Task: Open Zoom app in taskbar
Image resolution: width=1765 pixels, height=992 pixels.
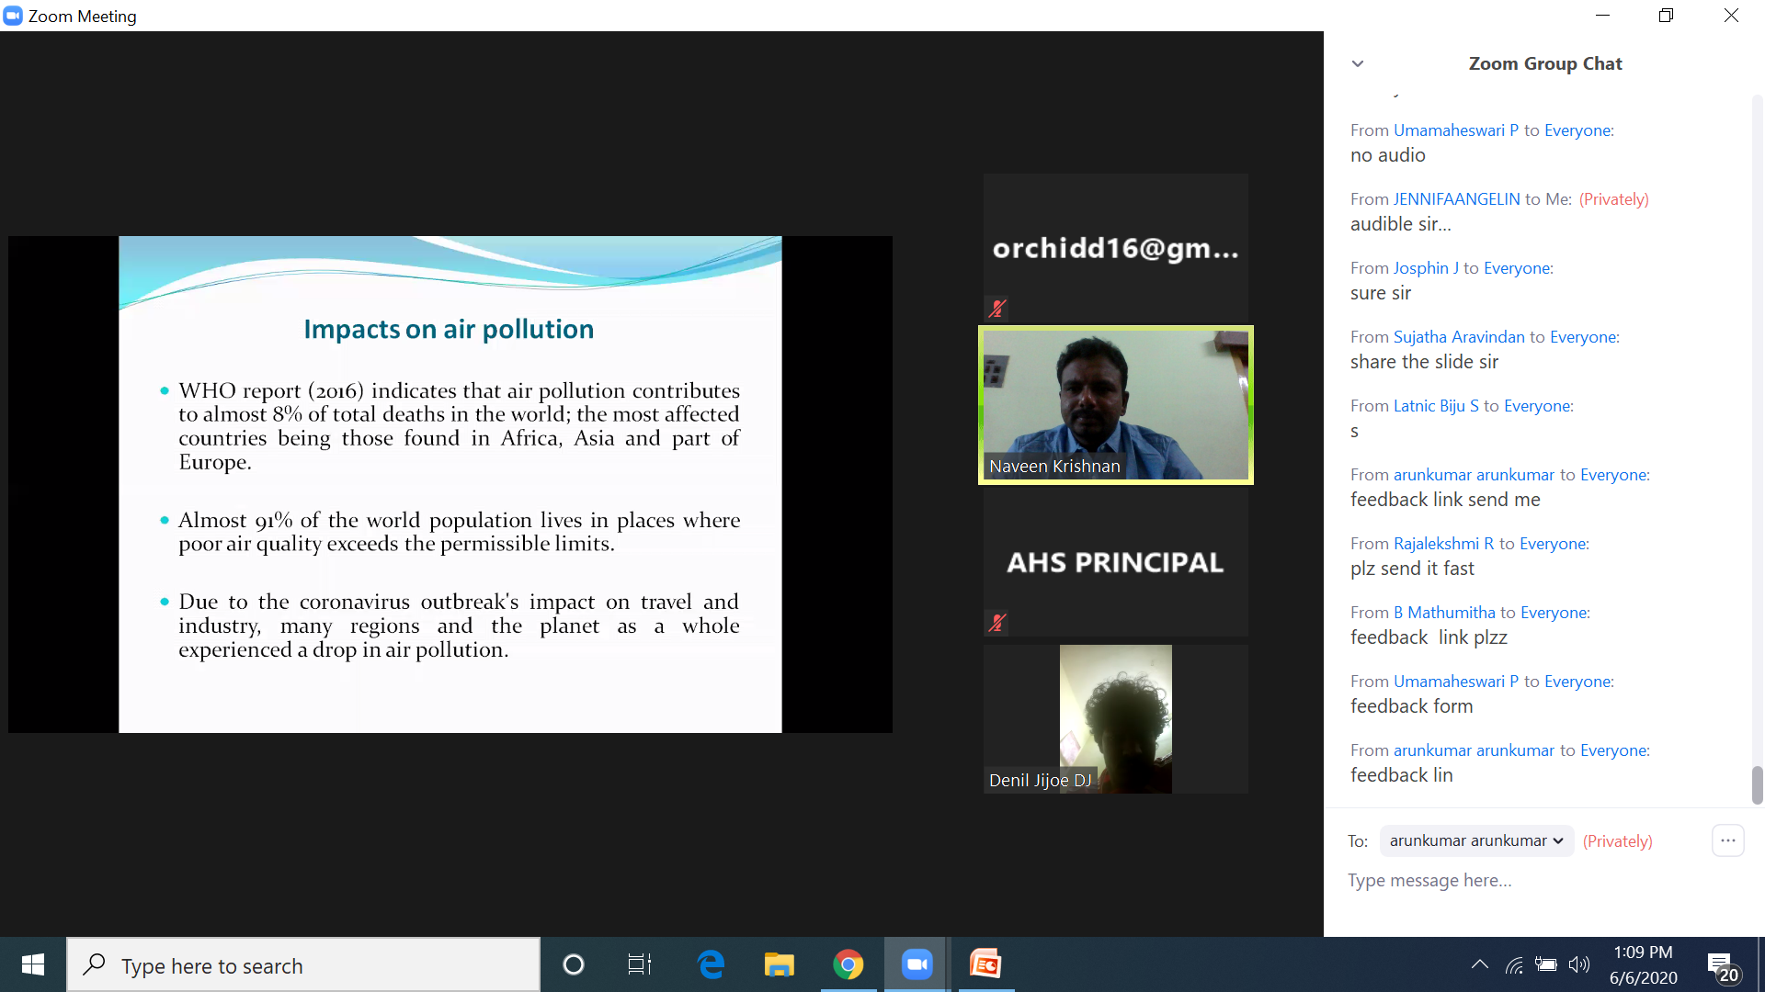Action: (x=917, y=964)
